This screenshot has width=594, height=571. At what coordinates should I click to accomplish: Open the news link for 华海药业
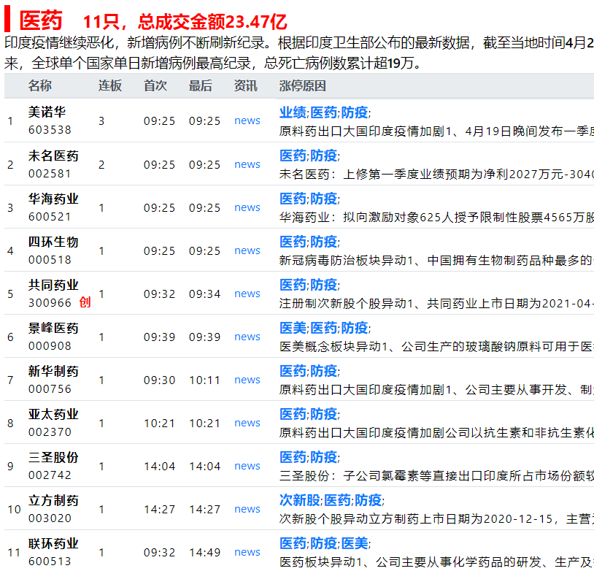click(247, 208)
